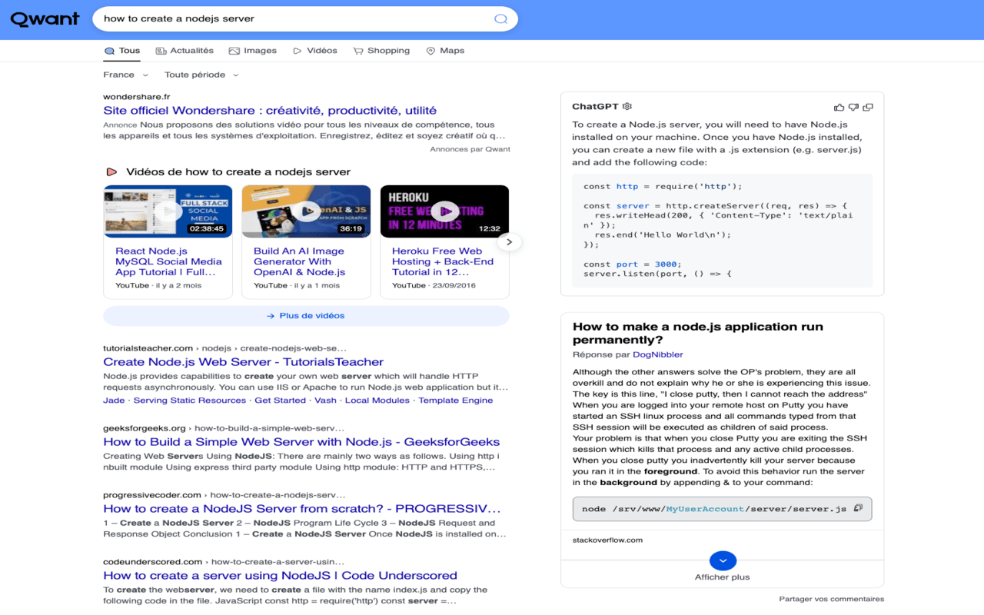Give thumbs up to ChatGPT answer
Screen dimensions: 984x615
[x=839, y=108]
